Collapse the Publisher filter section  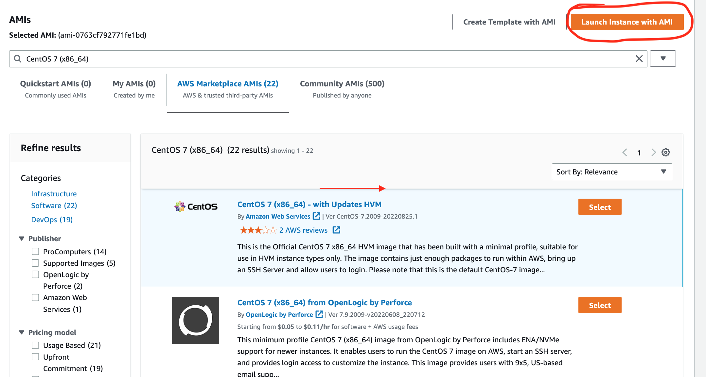pyautogui.click(x=22, y=239)
